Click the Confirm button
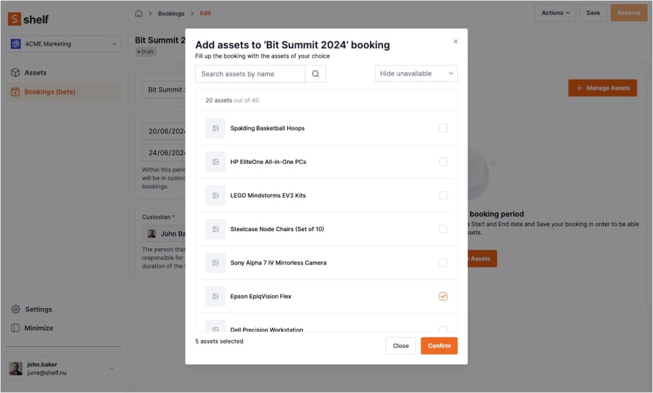 click(439, 346)
